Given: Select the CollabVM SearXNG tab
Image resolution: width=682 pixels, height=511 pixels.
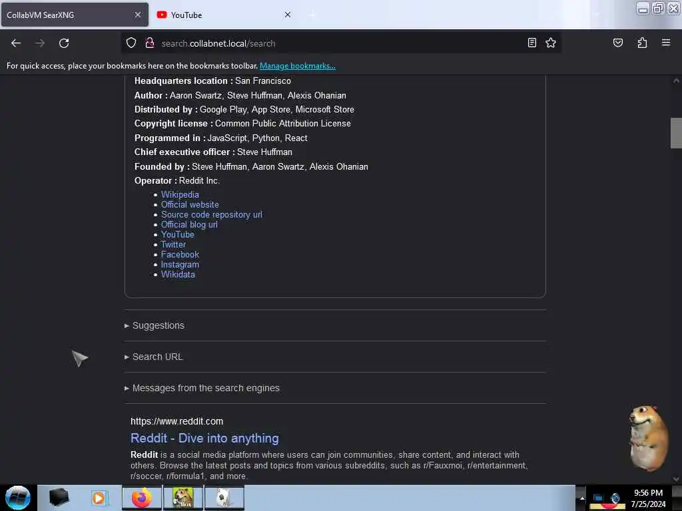Looking at the screenshot, I should [75, 15].
